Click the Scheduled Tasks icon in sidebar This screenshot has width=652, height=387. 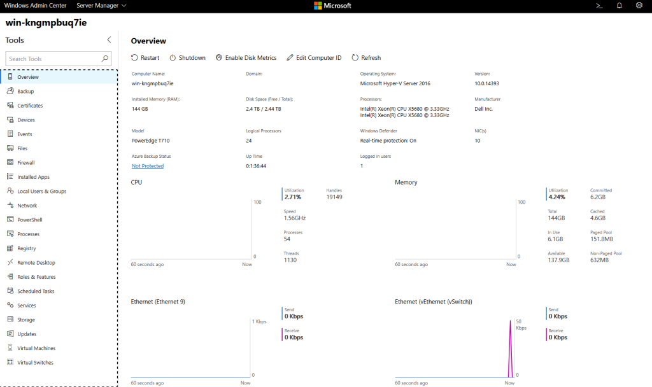click(10, 291)
